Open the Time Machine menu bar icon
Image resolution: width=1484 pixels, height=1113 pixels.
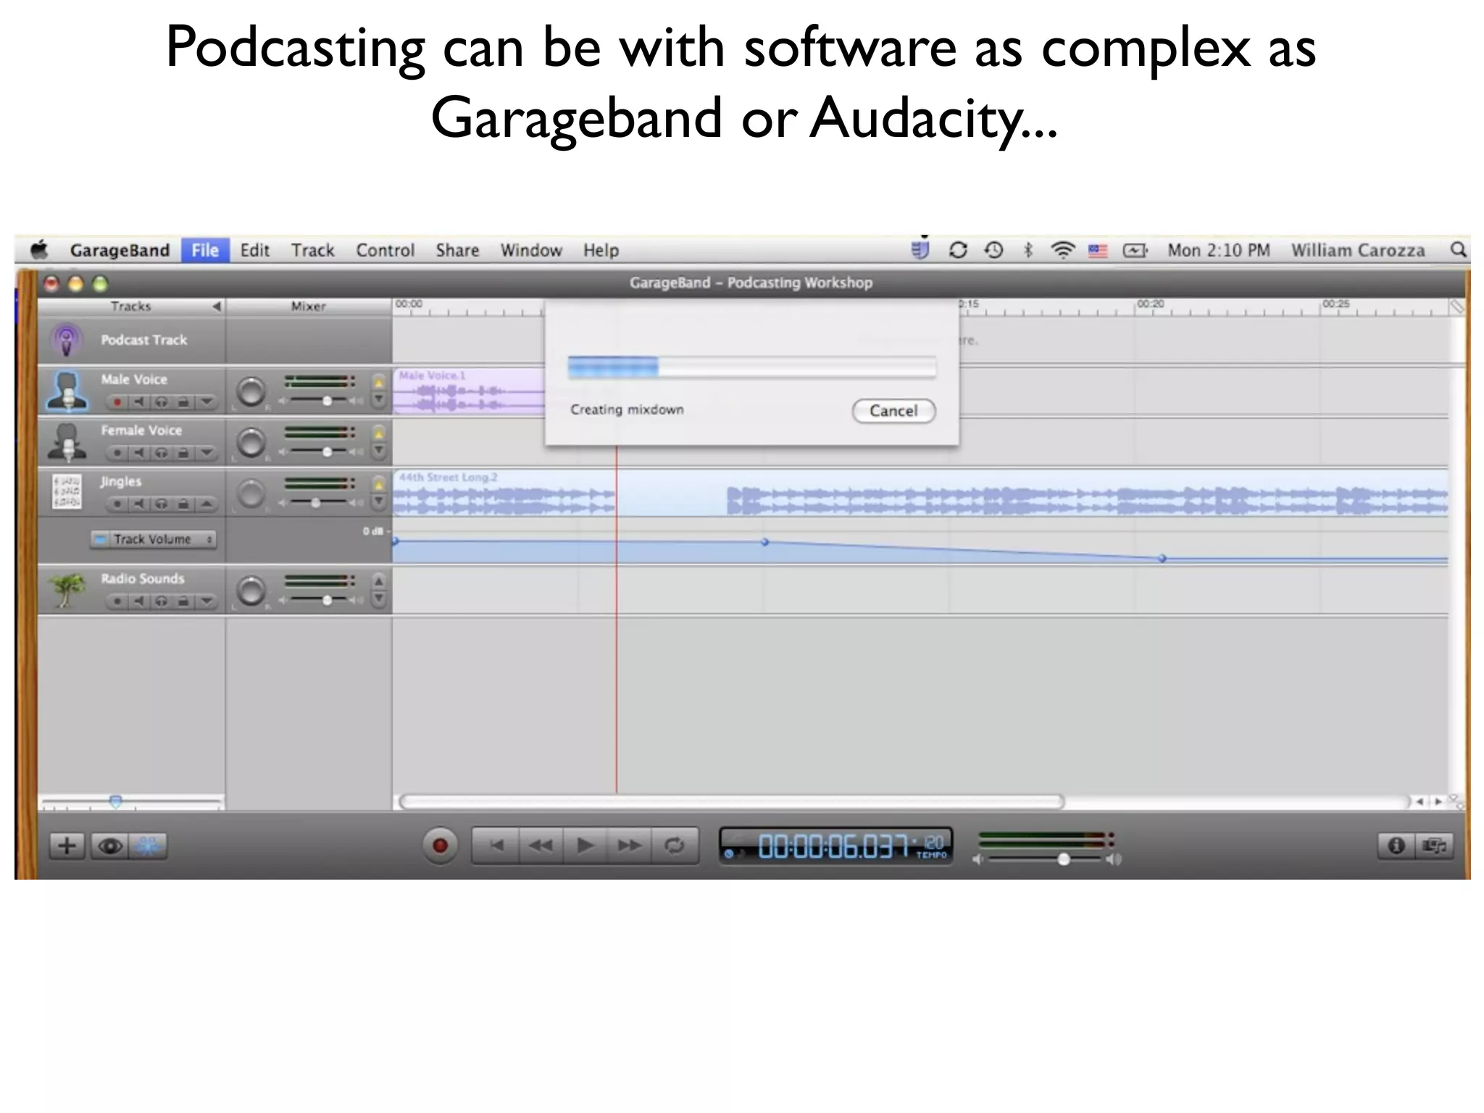993,250
